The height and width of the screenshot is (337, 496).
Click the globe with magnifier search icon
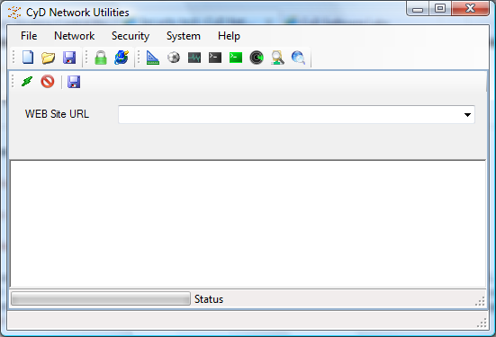tap(298, 58)
